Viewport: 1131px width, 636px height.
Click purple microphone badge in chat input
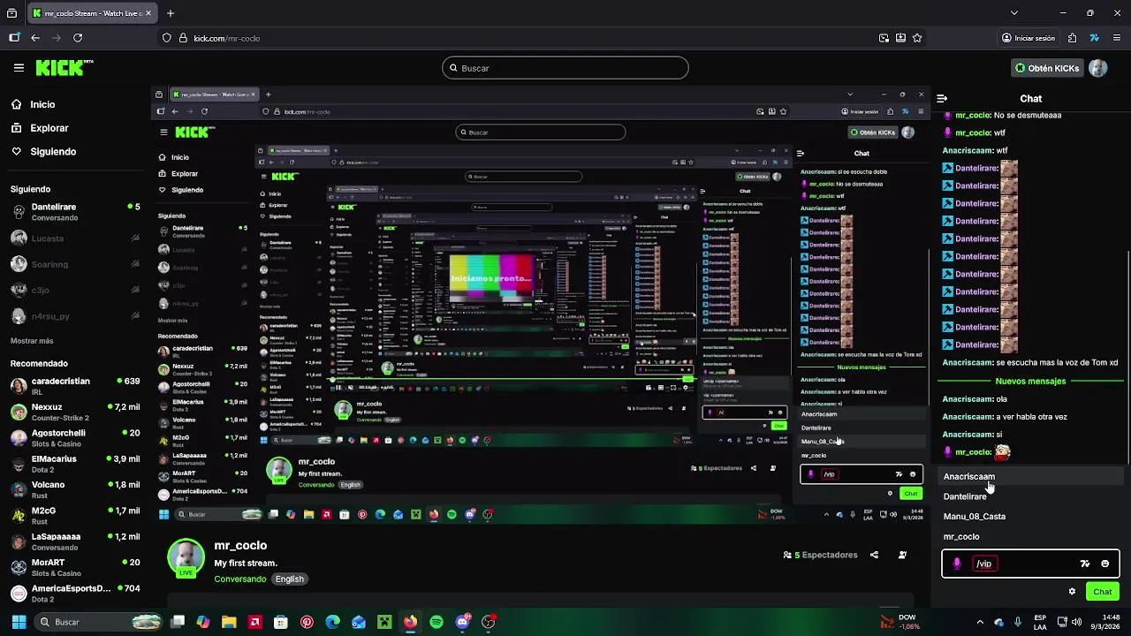957,564
